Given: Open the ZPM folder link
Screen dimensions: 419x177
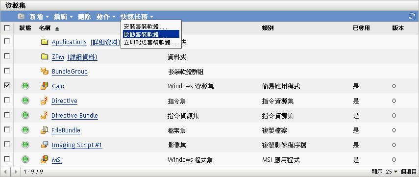Looking at the screenshot, I should click(x=58, y=57).
